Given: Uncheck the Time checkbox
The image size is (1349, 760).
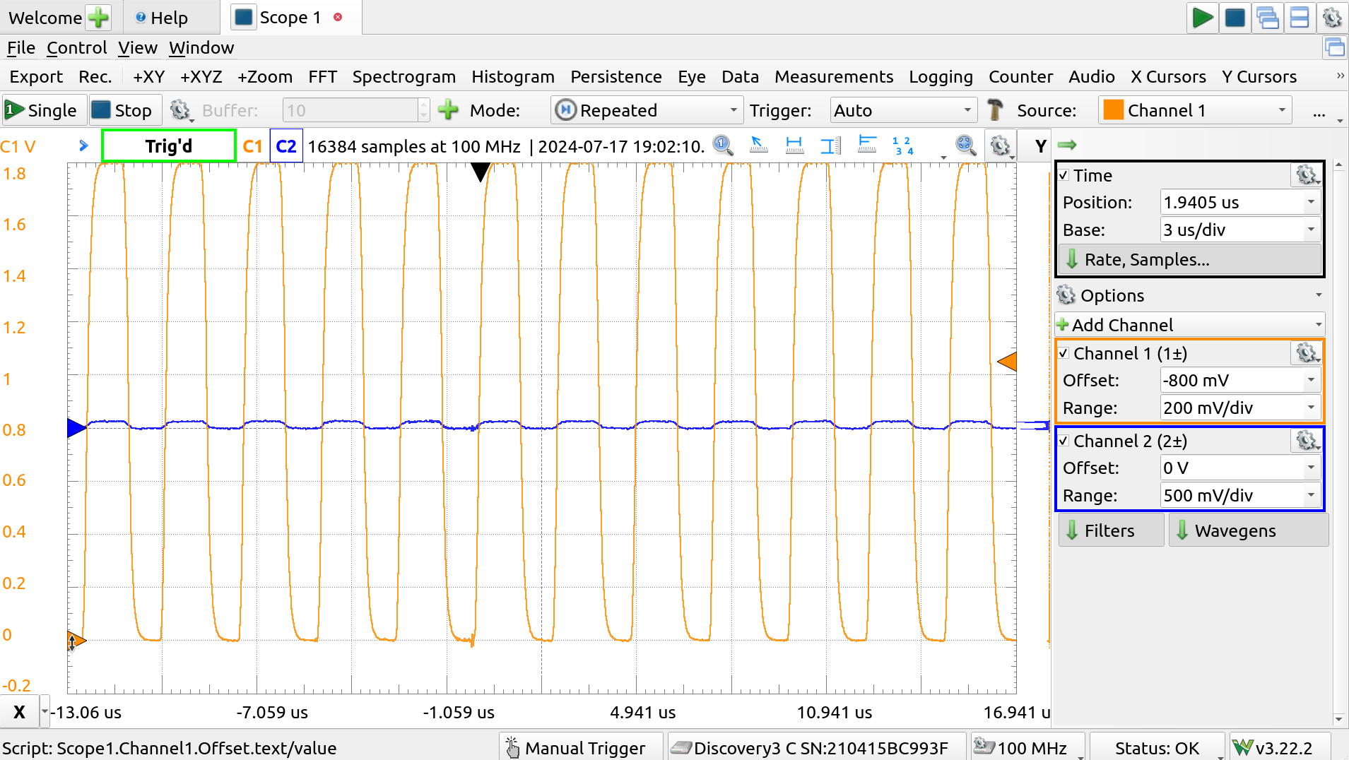Looking at the screenshot, I should pyautogui.click(x=1064, y=175).
